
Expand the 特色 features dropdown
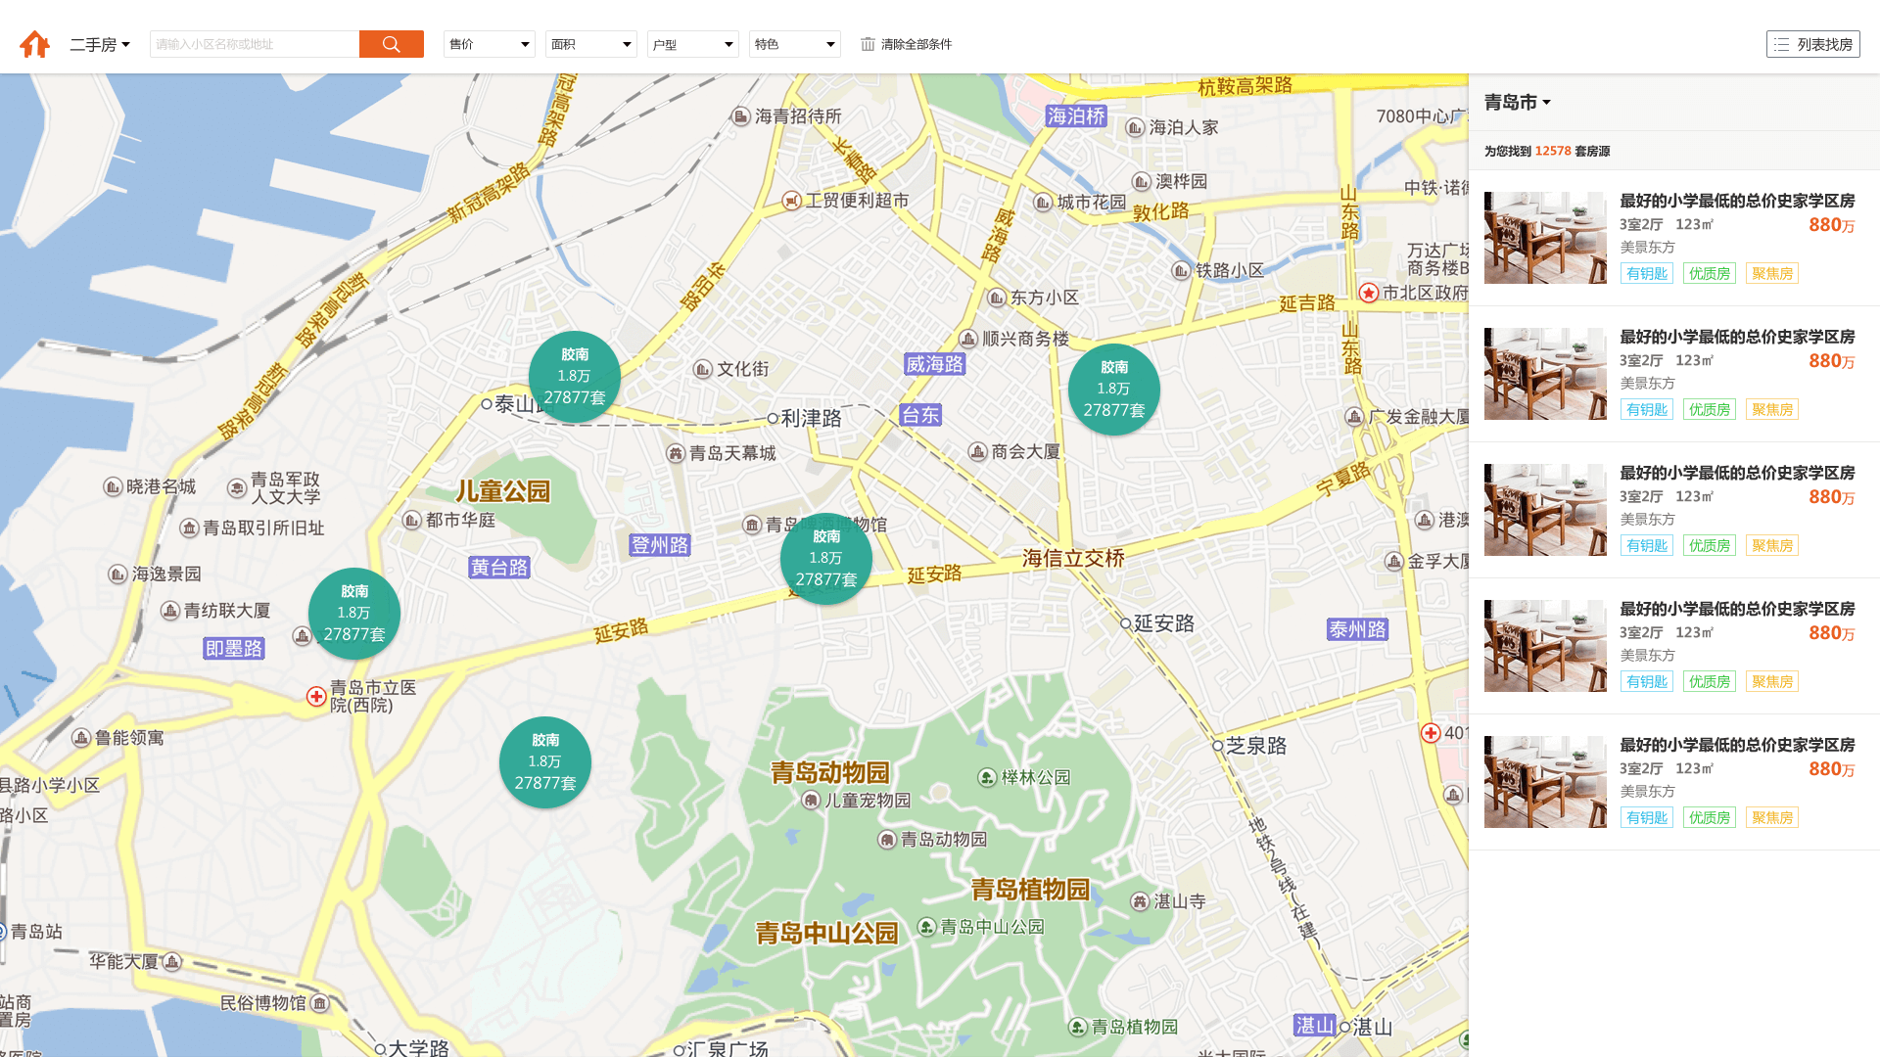(794, 44)
